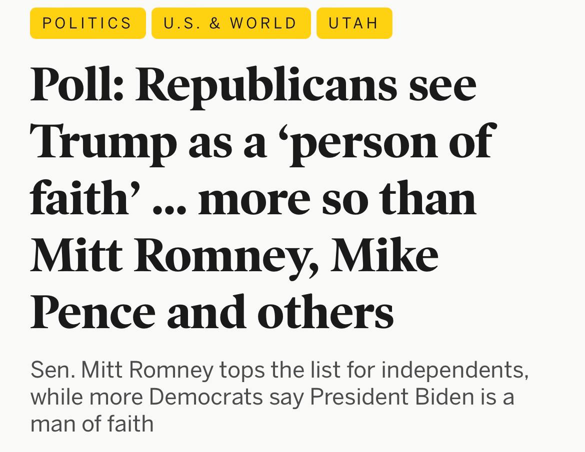Click "Democrats" in the subheadline
The image size is (585, 452).
(206, 397)
